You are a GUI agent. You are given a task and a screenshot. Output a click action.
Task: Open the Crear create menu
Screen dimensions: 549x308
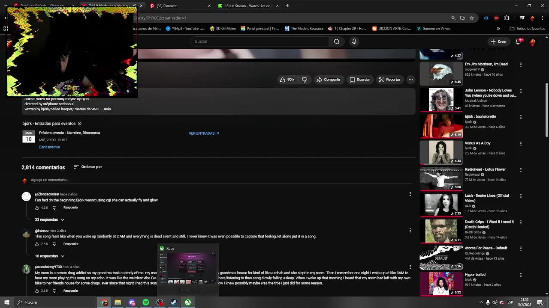click(499, 41)
